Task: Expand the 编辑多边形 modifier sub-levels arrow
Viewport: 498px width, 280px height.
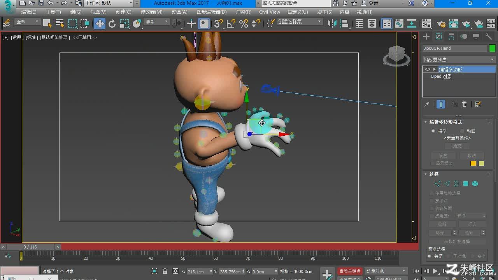Action: point(434,70)
